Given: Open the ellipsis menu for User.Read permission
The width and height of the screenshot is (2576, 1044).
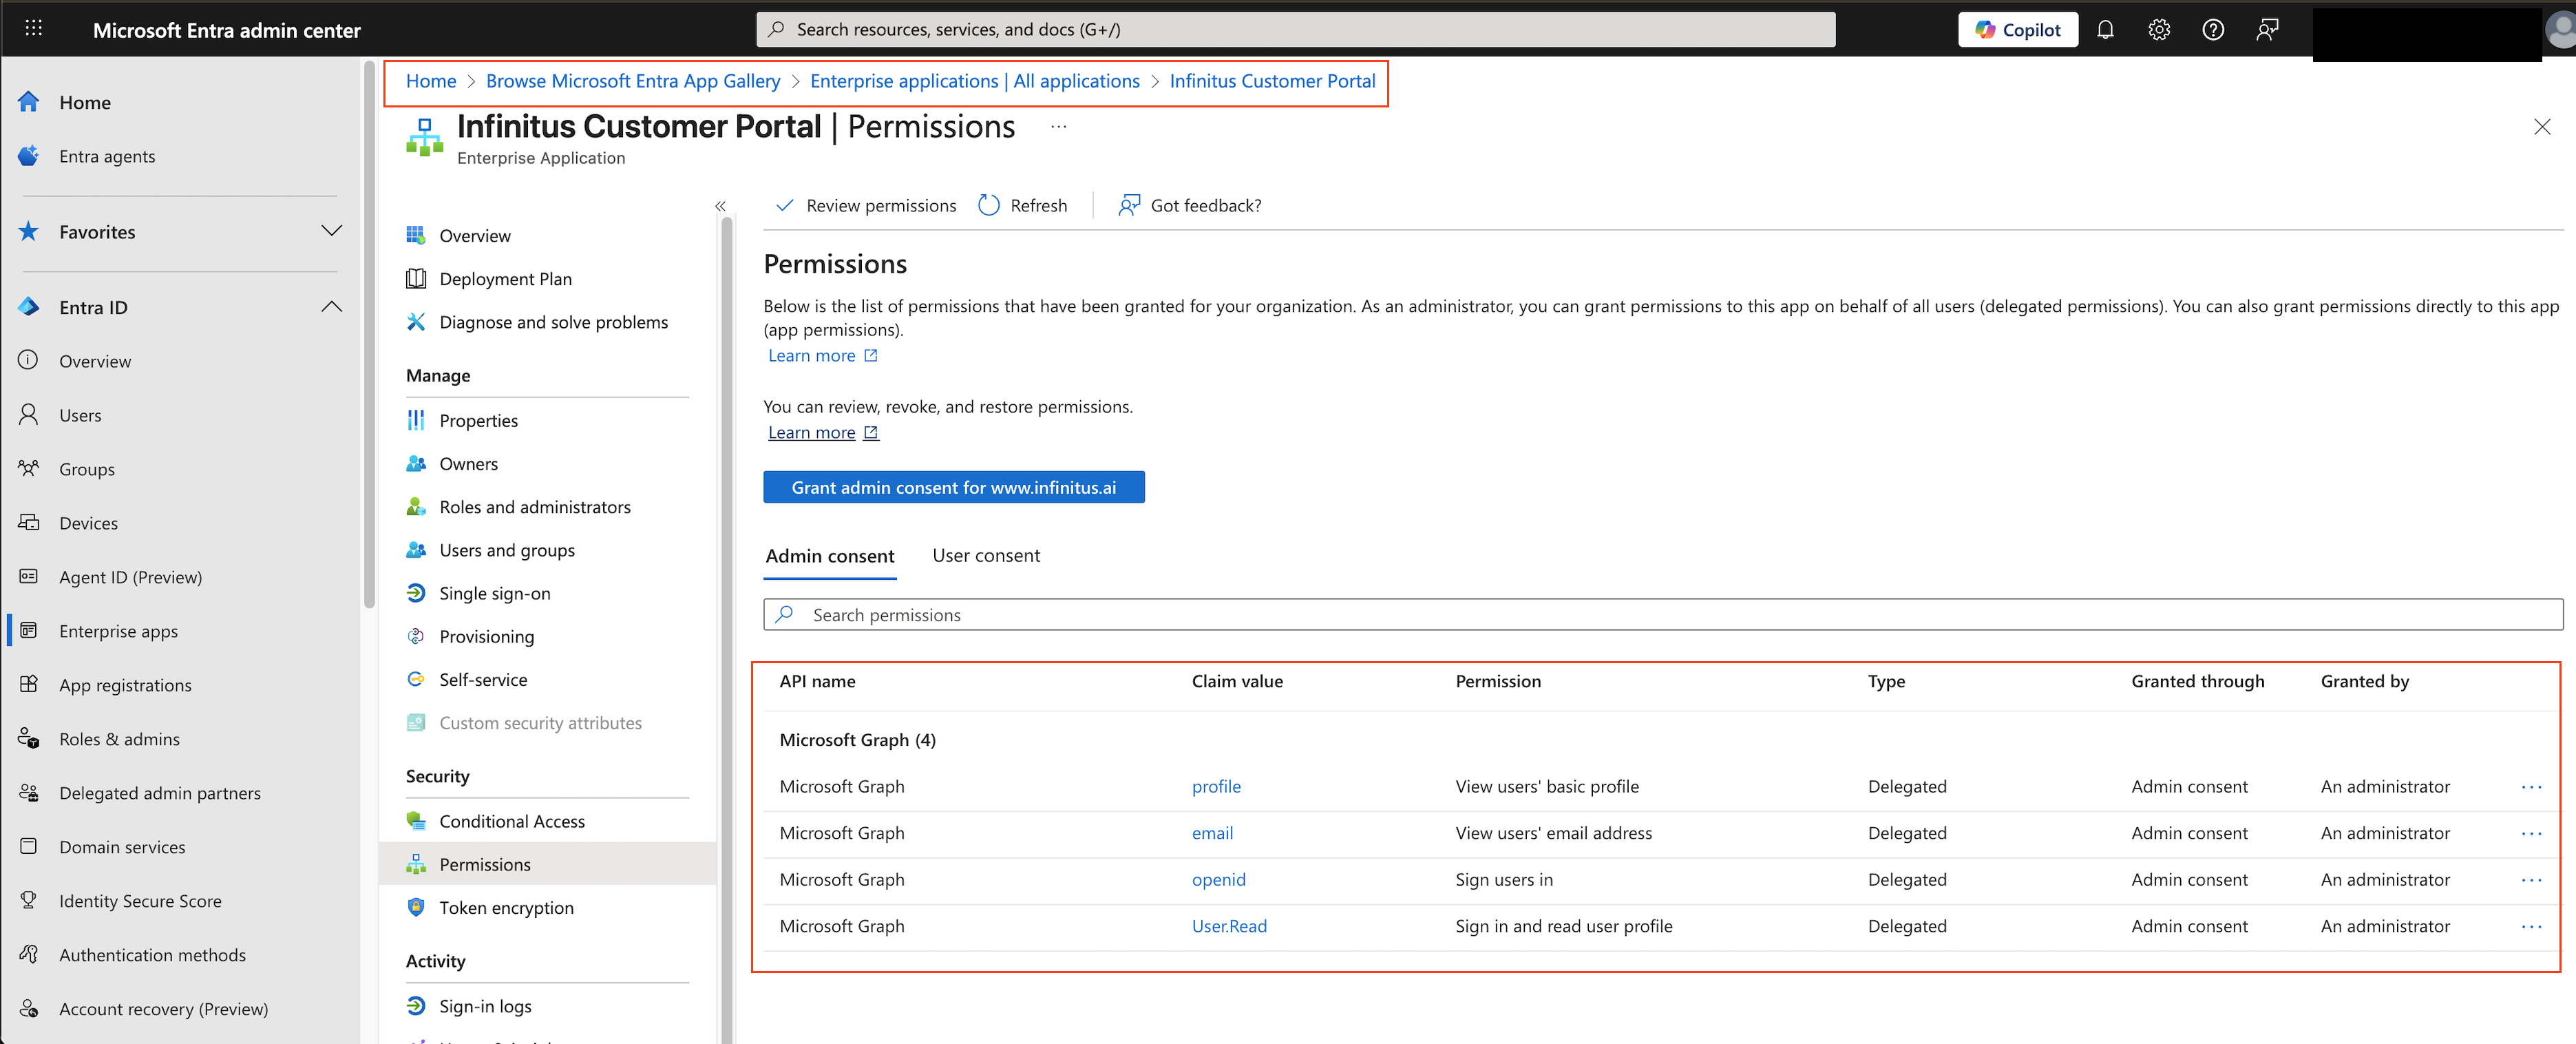Looking at the screenshot, I should (2531, 926).
